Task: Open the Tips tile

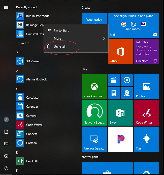Action: (147, 139)
